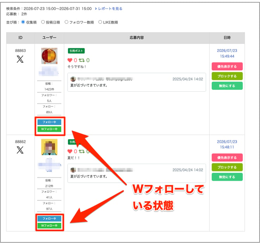Open first user's profile picture
260x243 pixels.
[x=49, y=56]
